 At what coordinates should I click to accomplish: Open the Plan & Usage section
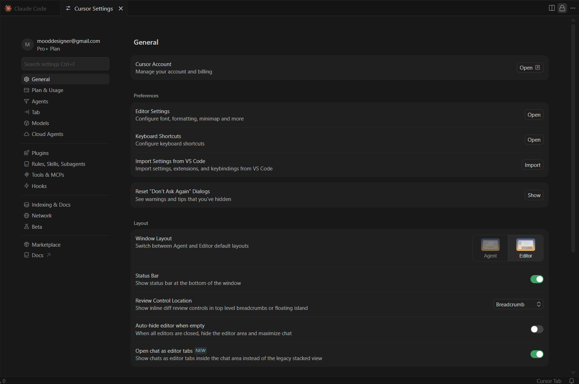click(x=47, y=90)
